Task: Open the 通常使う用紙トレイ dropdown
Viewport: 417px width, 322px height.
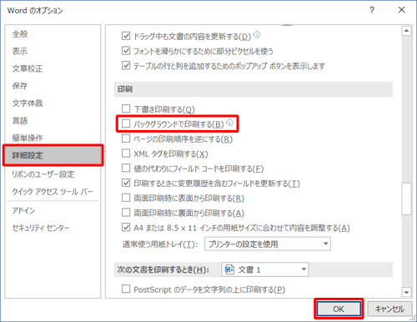Action: tap(268, 244)
